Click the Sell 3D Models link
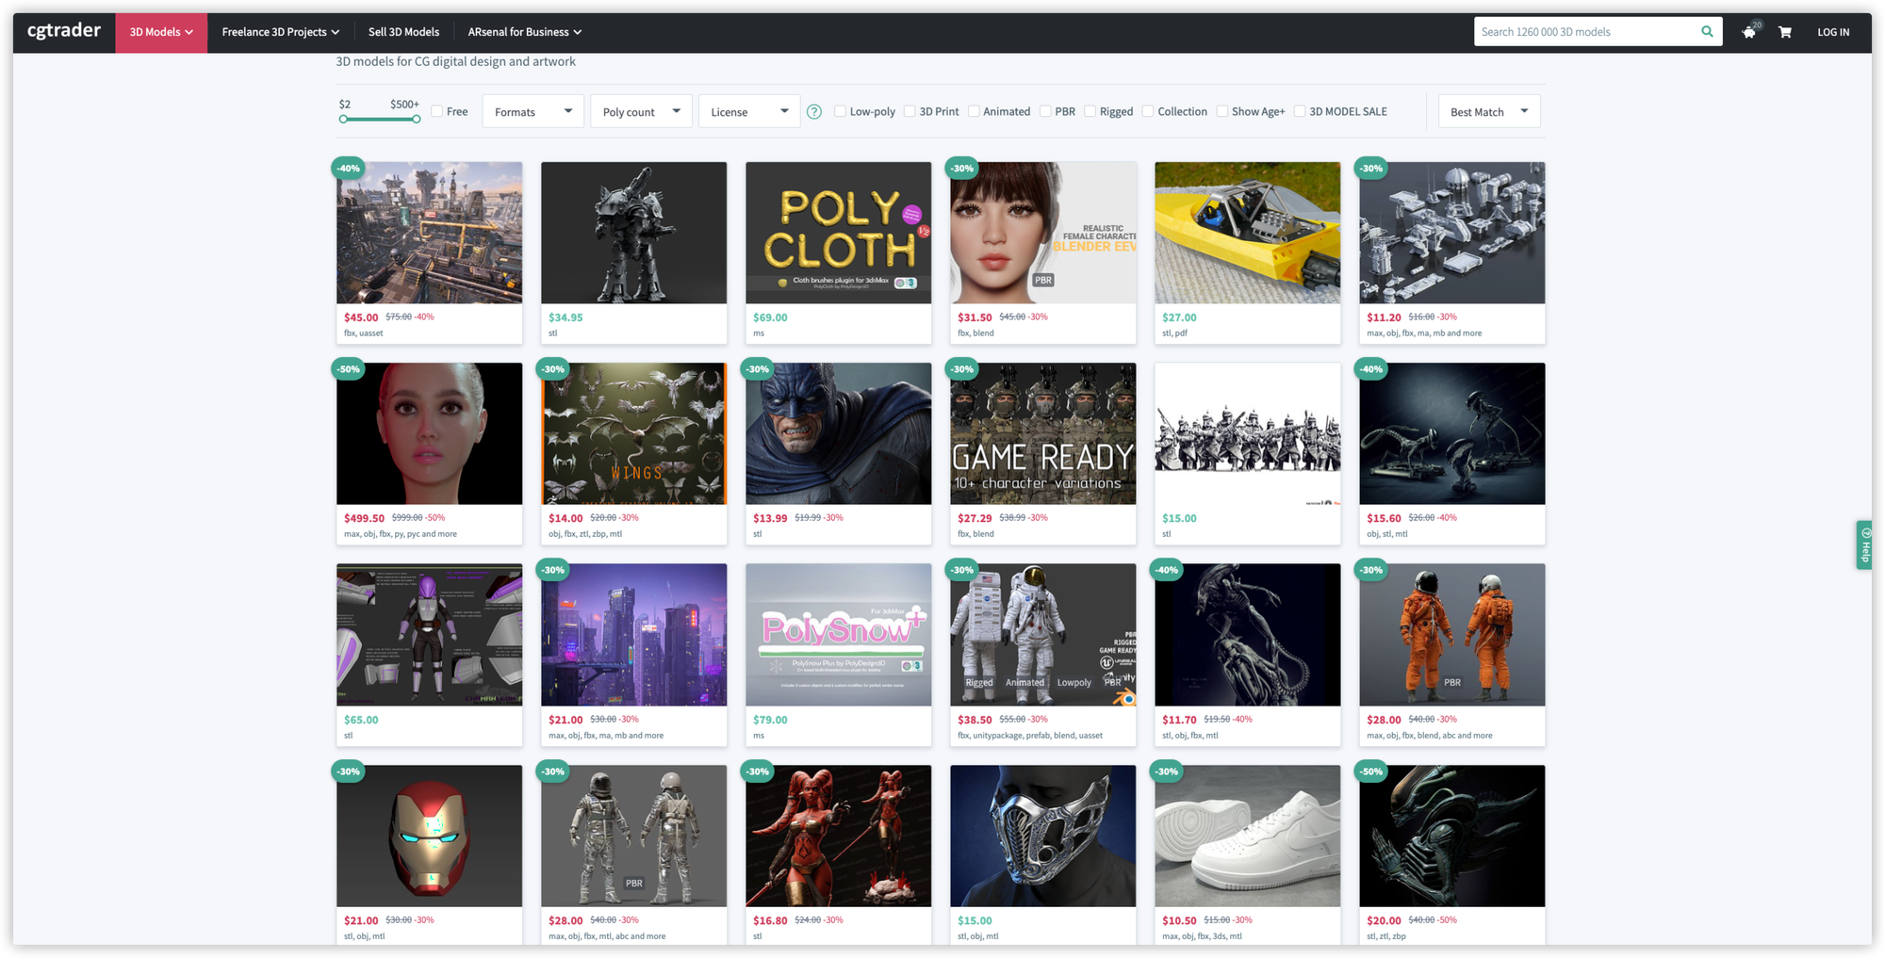The width and height of the screenshot is (1885, 958). (x=403, y=31)
